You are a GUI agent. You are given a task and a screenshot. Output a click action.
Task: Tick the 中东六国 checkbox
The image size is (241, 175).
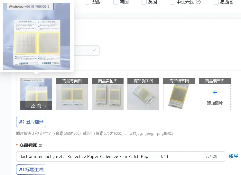pyautogui.click(x=172, y=2)
